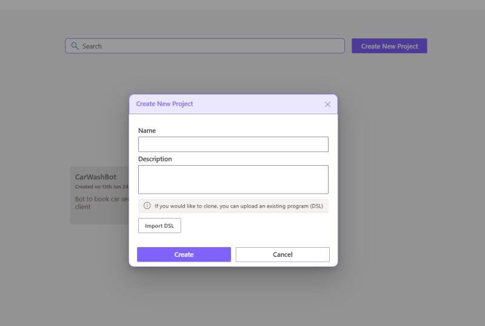Click the Description label
Image resolution: width=485 pixels, height=326 pixels.
coord(155,159)
